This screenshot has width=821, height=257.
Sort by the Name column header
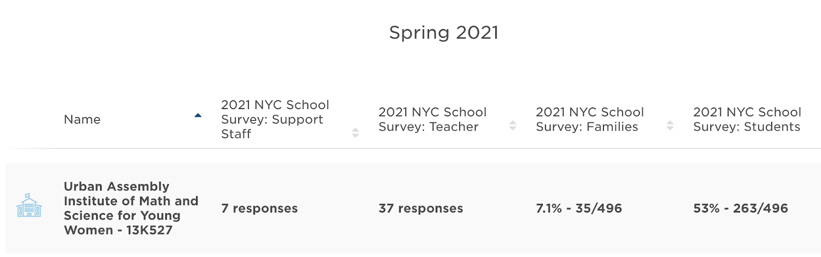(82, 119)
